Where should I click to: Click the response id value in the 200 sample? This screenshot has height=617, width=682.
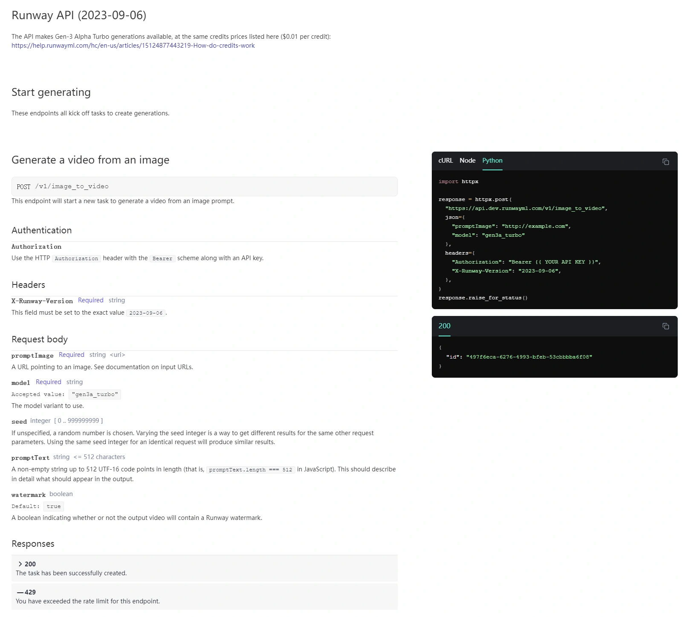point(529,357)
